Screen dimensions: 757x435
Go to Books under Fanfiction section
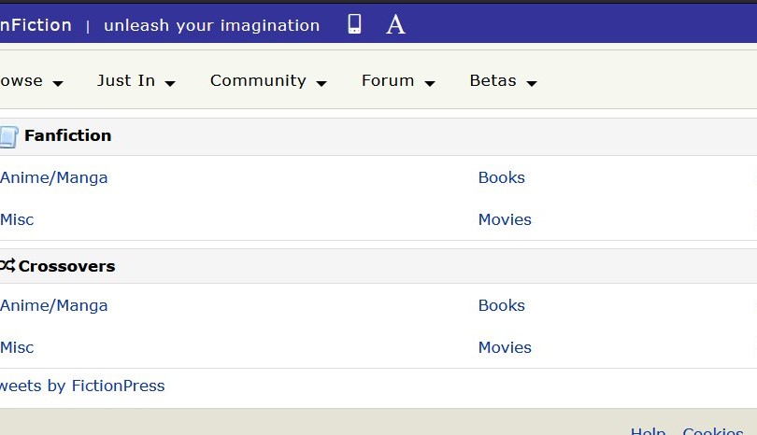(x=501, y=177)
